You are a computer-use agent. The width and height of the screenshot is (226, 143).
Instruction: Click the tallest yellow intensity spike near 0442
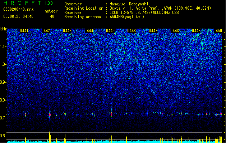50,137
